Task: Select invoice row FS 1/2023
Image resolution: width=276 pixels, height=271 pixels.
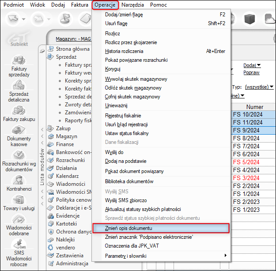Action: [x=253, y=210]
